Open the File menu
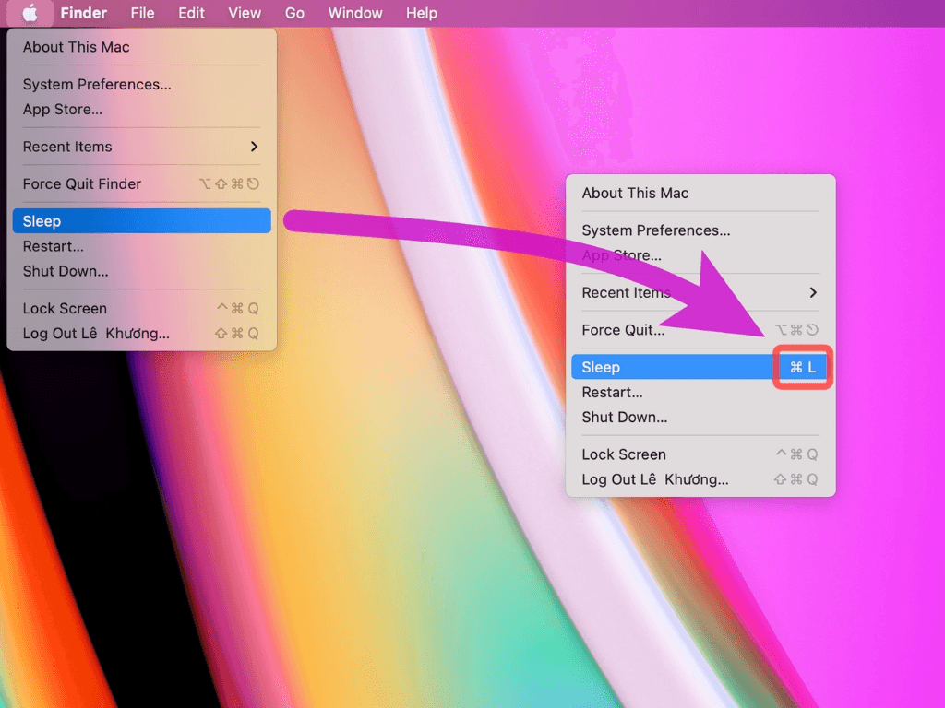The image size is (945, 708). tap(142, 13)
